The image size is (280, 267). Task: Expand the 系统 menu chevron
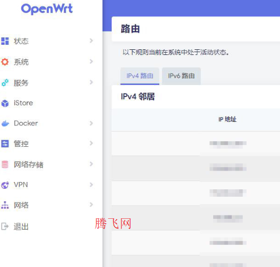point(91,61)
